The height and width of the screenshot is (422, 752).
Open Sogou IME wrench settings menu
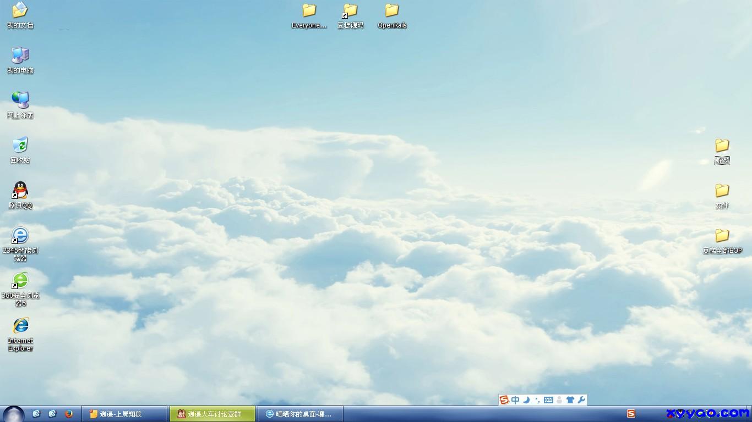click(581, 400)
